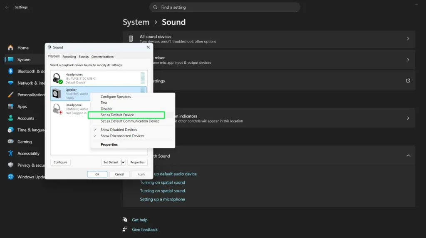
Task: Select Set as Default Communication Device
Action: pos(130,121)
